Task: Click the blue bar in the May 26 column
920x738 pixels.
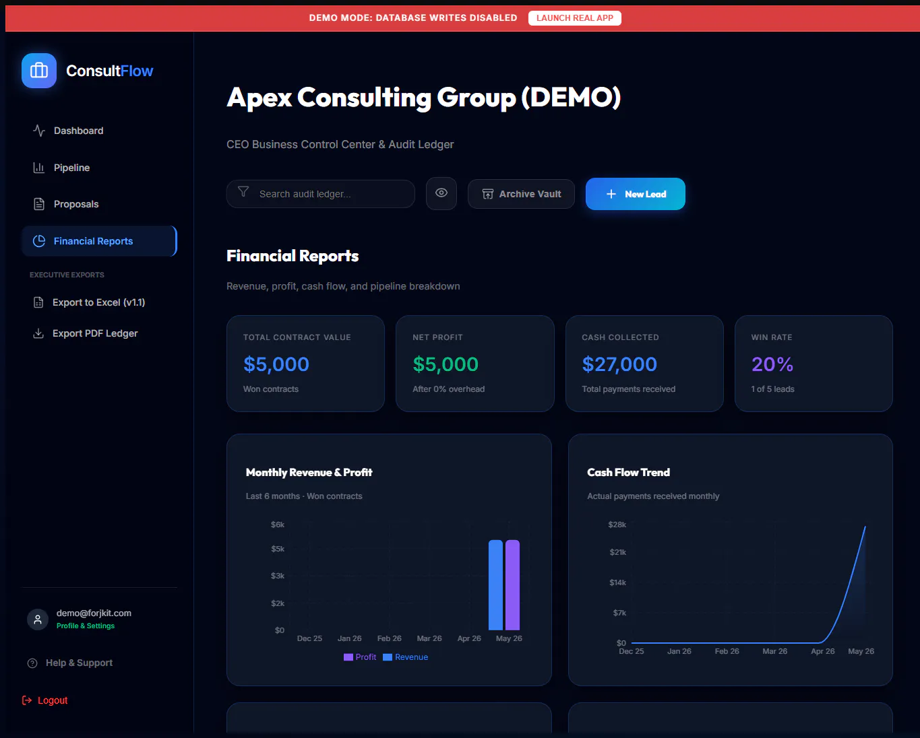Action: 495,585
